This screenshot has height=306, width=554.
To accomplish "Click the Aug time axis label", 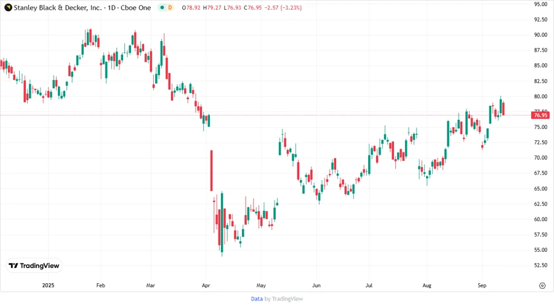I will click(427, 285).
